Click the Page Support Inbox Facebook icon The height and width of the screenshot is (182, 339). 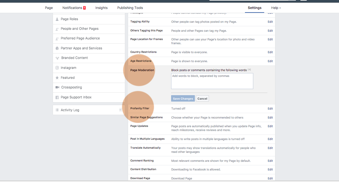[x=57, y=97]
